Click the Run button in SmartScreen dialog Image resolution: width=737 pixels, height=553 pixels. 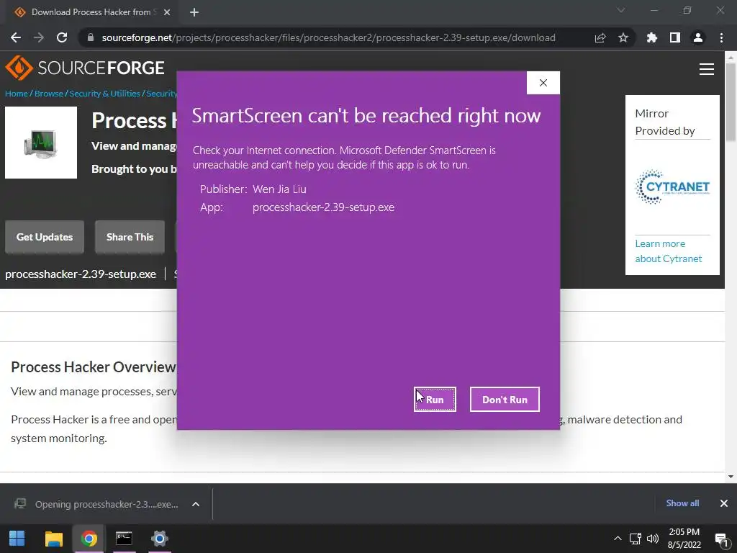pyautogui.click(x=435, y=399)
